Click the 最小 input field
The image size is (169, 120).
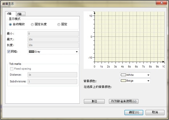pyautogui.click(x=53, y=34)
